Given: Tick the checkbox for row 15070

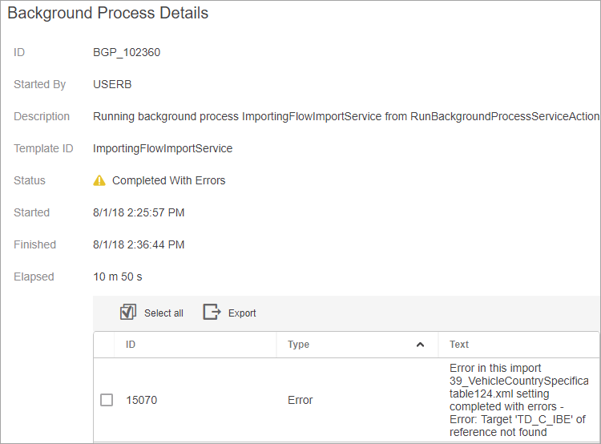Looking at the screenshot, I should click(x=107, y=400).
